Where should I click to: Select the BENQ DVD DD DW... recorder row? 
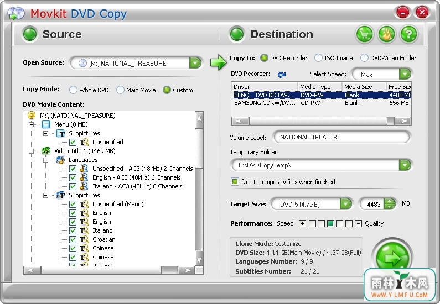(322, 95)
